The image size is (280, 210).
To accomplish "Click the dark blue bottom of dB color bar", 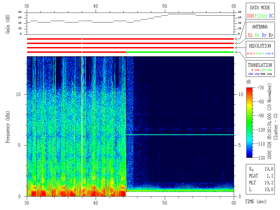I will coord(249,156).
